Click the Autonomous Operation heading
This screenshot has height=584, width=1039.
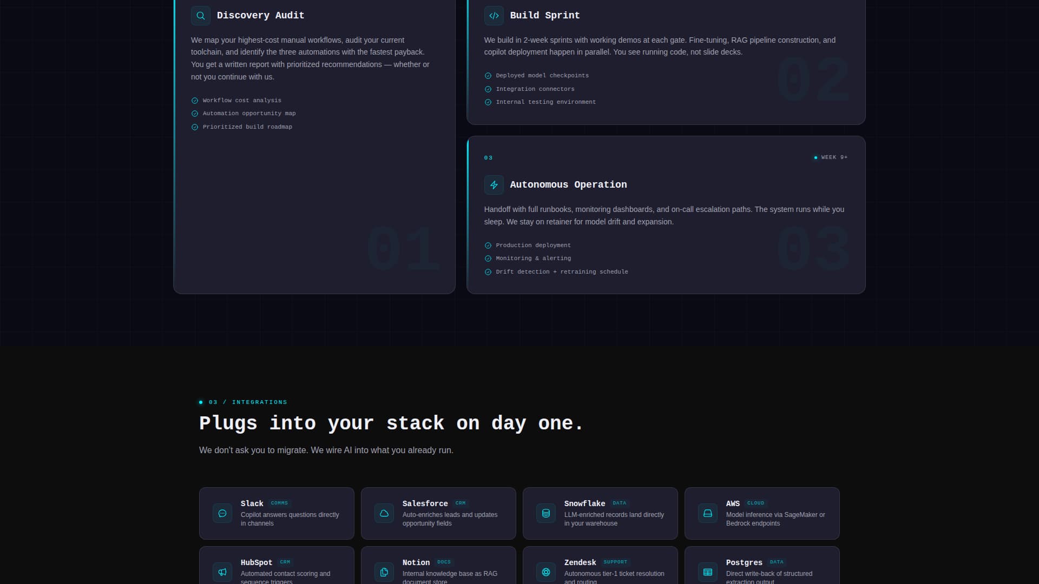point(568,185)
